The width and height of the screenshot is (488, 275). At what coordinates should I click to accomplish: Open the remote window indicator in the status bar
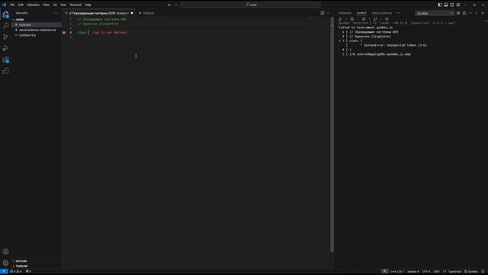click(4, 272)
